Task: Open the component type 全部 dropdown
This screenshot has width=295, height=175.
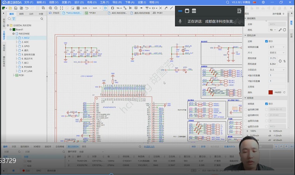Action: click(x=91, y=151)
